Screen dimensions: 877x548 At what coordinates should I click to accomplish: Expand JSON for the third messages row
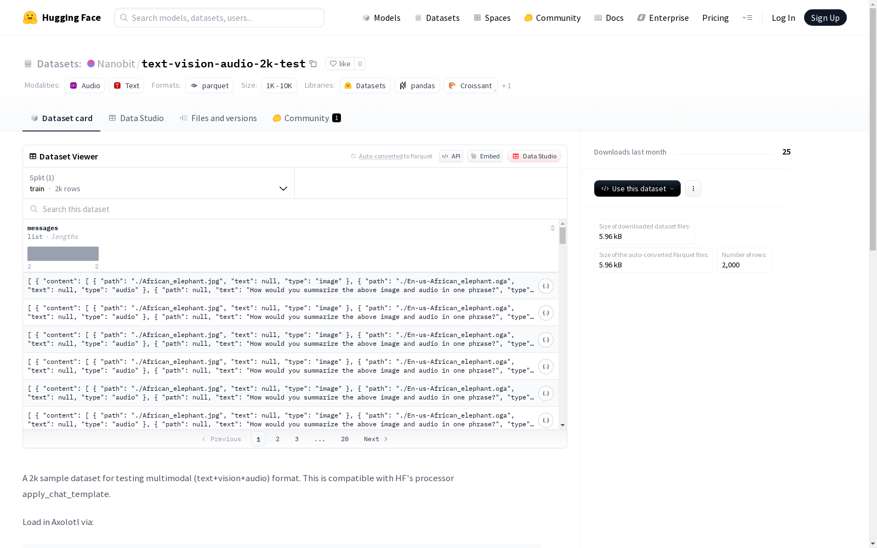(546, 340)
